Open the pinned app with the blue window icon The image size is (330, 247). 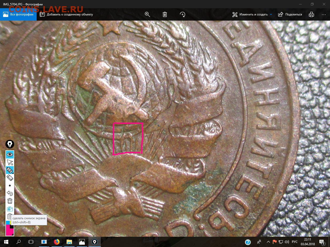point(44,242)
